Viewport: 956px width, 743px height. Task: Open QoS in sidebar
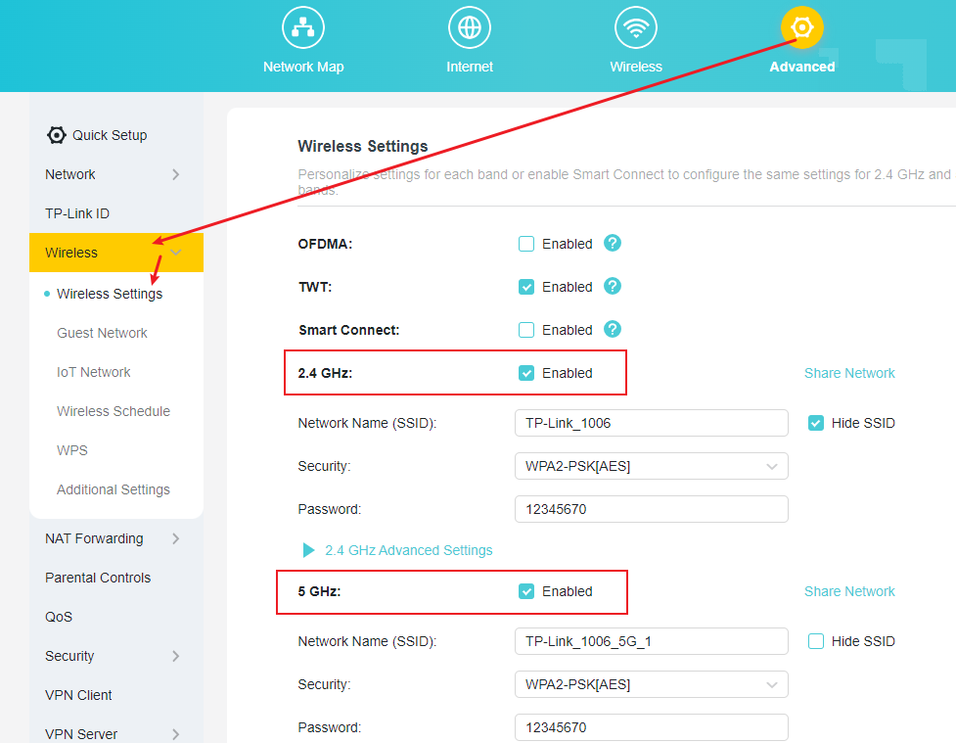[x=59, y=617]
